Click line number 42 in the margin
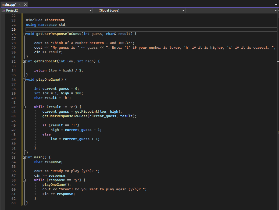The height and width of the screenshot is (210, 279). click(x=13, y=107)
